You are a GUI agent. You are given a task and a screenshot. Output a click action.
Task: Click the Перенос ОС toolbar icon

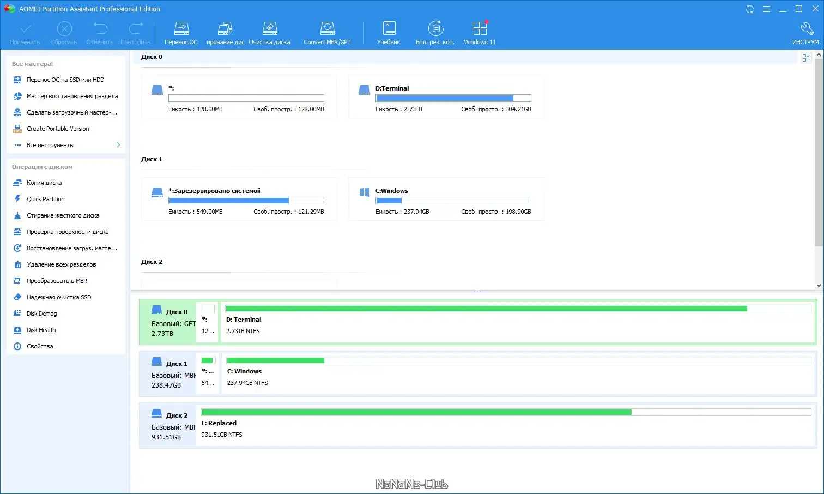tap(181, 27)
